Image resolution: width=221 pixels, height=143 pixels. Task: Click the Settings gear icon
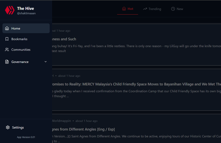8,127
